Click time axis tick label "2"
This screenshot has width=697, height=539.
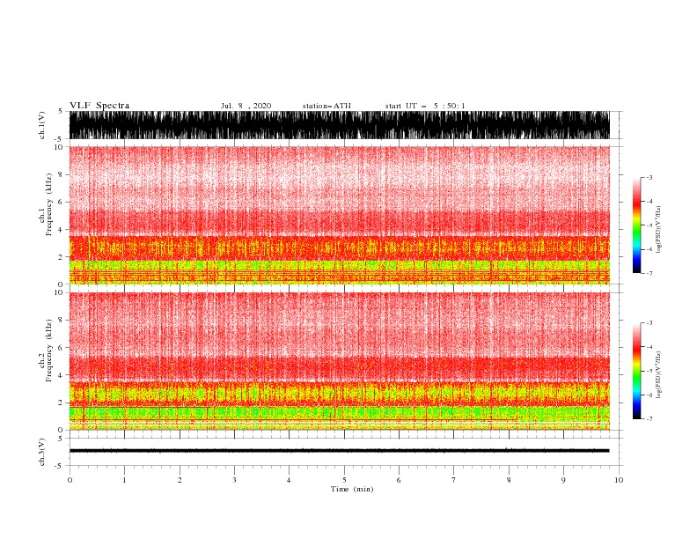tap(180, 480)
